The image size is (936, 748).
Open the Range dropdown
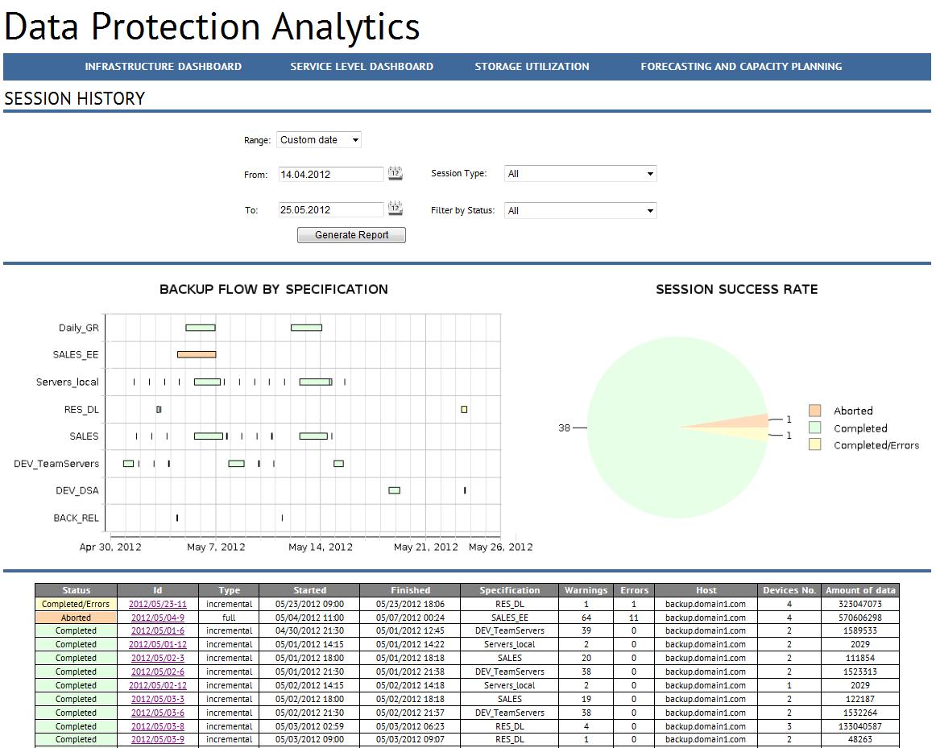coord(318,139)
